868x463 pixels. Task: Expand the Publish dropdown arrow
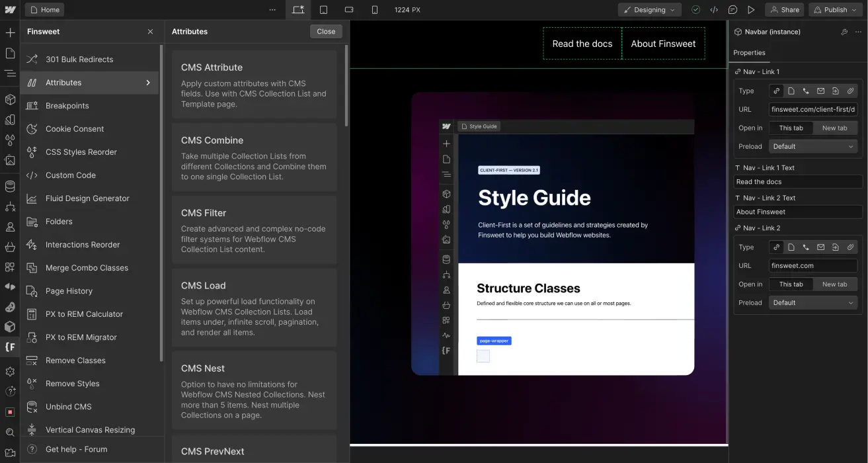tap(855, 10)
